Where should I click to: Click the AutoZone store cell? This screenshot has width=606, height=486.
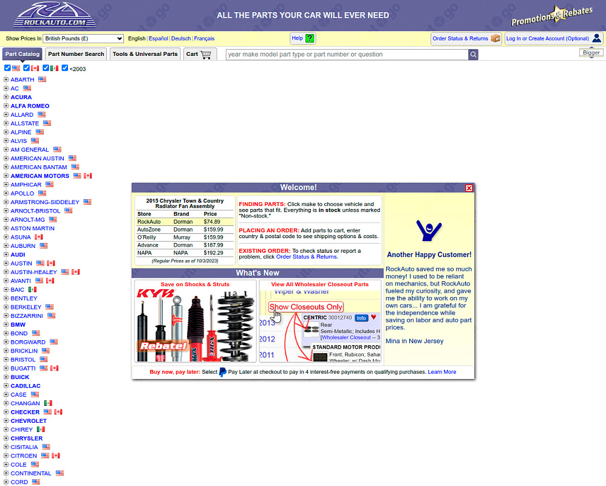149,230
